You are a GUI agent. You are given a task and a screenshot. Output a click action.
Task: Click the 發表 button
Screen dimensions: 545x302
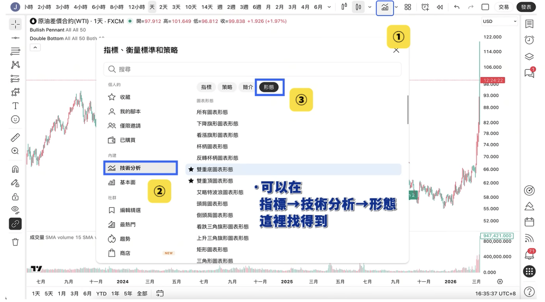click(x=526, y=7)
